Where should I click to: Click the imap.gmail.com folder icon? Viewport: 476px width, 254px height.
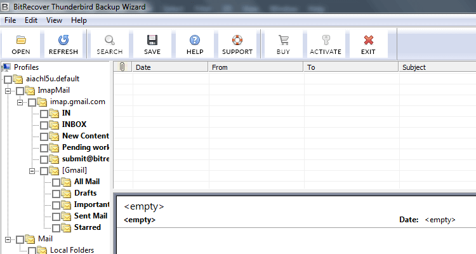[42, 102]
